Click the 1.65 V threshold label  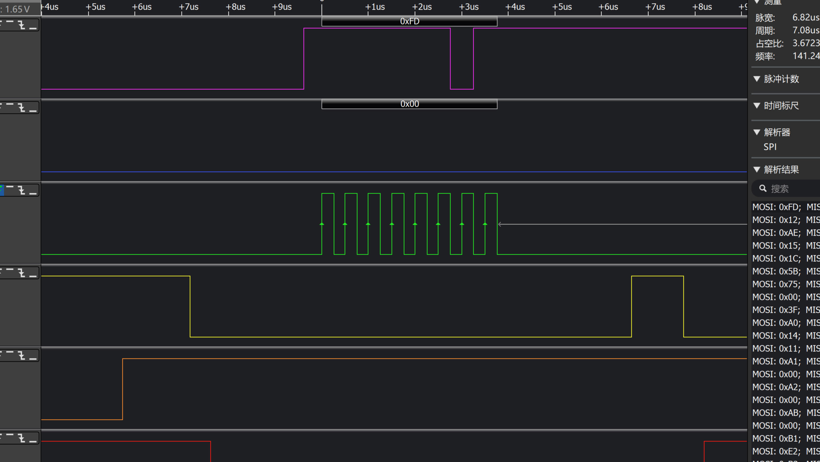point(17,9)
